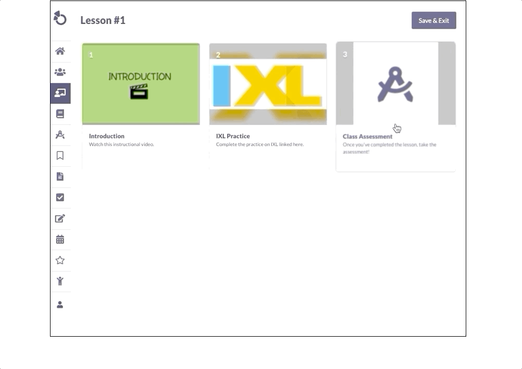Open the IXL logo thumbnail
The height and width of the screenshot is (369, 522).
[x=268, y=84]
